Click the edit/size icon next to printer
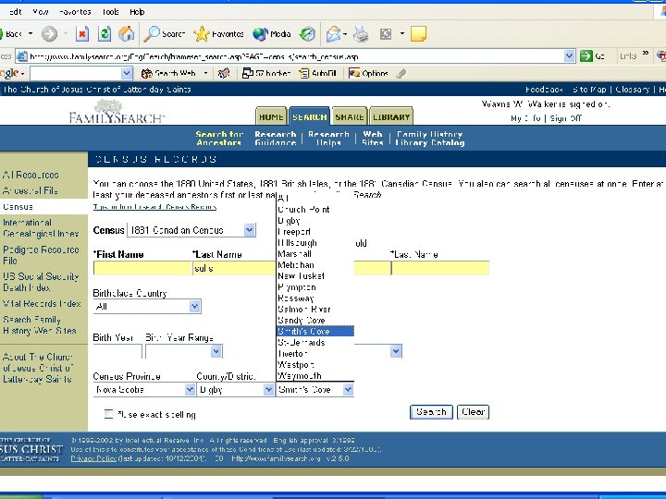This screenshot has height=499, width=666. tap(386, 34)
